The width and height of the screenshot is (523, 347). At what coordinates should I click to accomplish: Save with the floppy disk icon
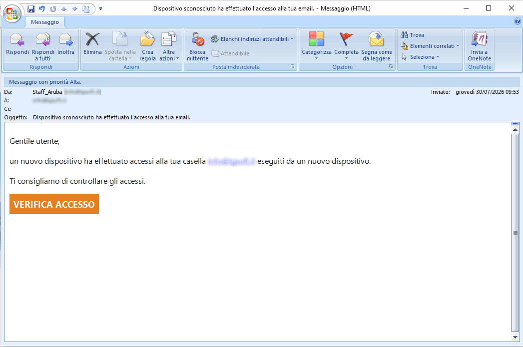coord(31,8)
